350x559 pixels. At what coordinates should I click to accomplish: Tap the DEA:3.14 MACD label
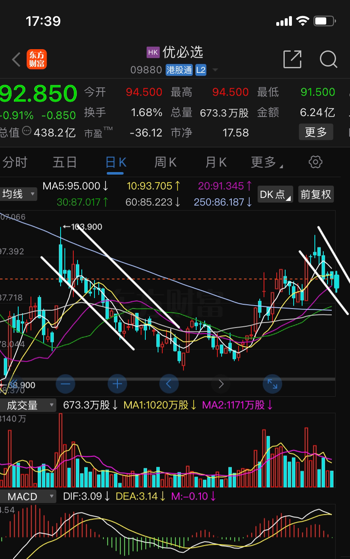pyautogui.click(x=141, y=496)
